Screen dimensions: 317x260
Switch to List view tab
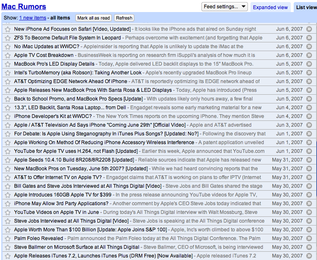tap(306, 7)
